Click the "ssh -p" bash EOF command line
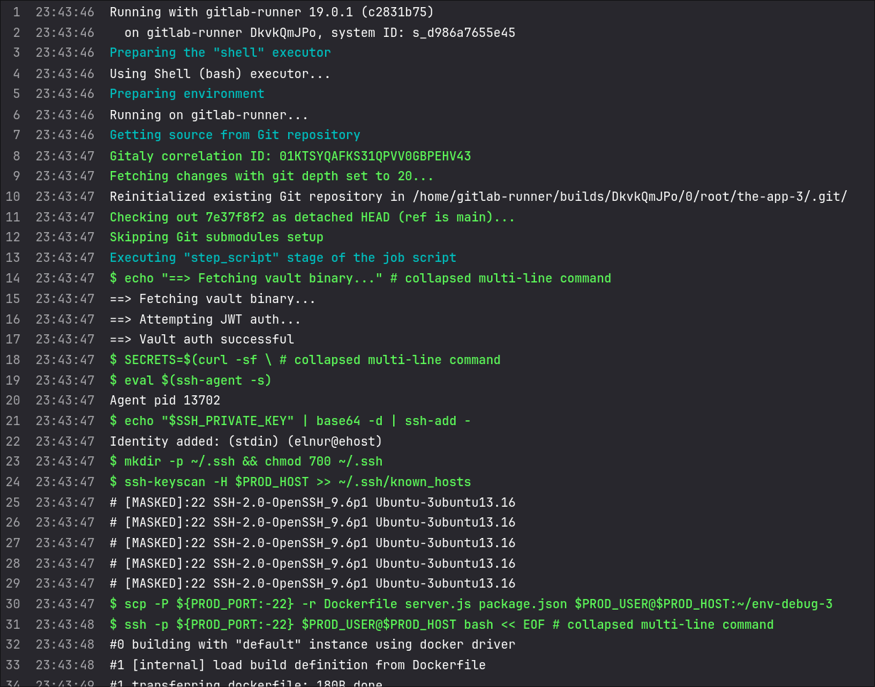Image resolution: width=875 pixels, height=687 pixels. 441,625
